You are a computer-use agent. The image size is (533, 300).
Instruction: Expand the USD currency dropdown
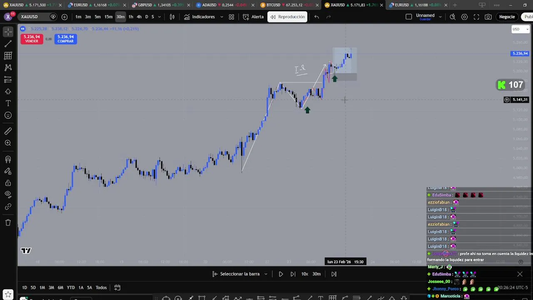(521, 29)
